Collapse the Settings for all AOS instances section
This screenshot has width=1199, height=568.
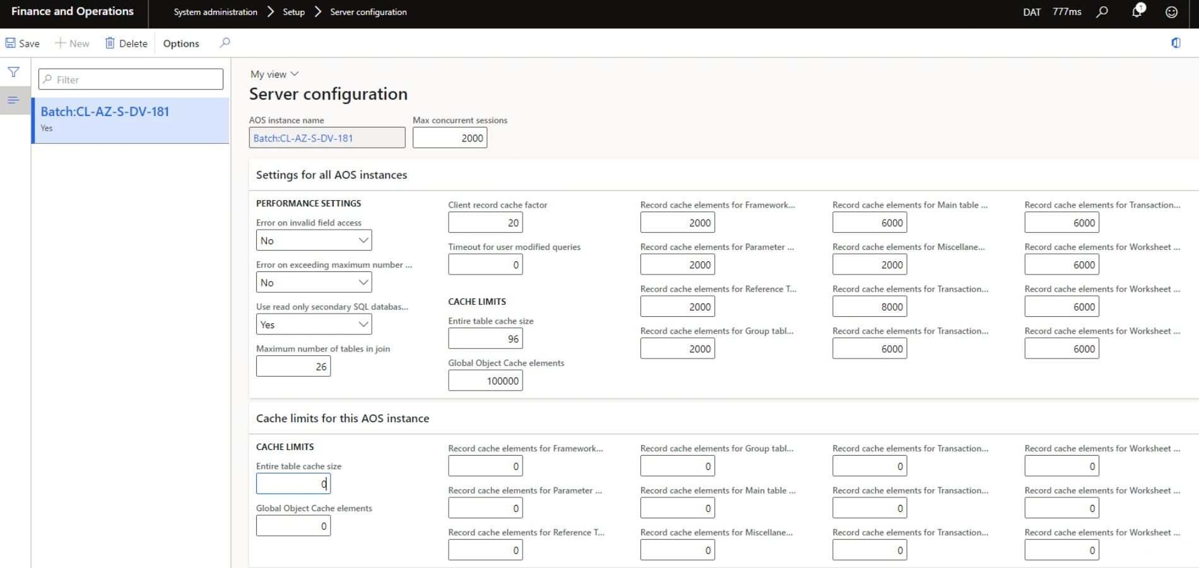coord(331,175)
